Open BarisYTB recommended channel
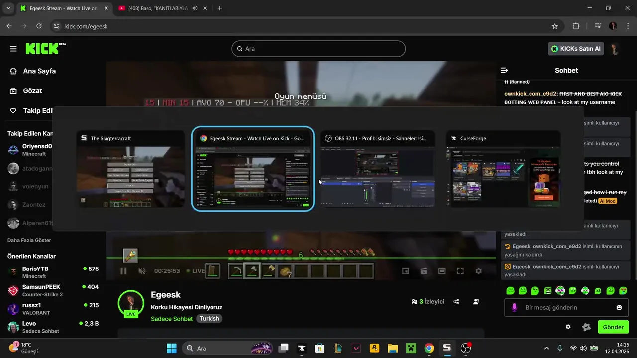 [x=54, y=272]
